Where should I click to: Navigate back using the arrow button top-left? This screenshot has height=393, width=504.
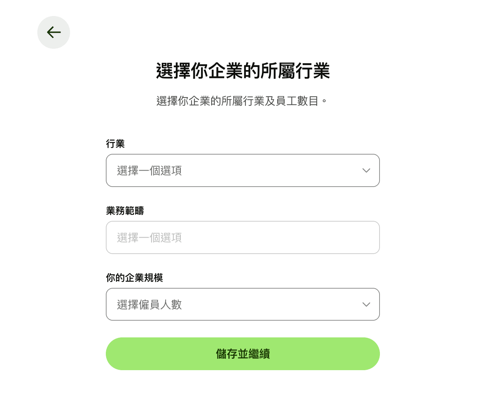tap(54, 32)
